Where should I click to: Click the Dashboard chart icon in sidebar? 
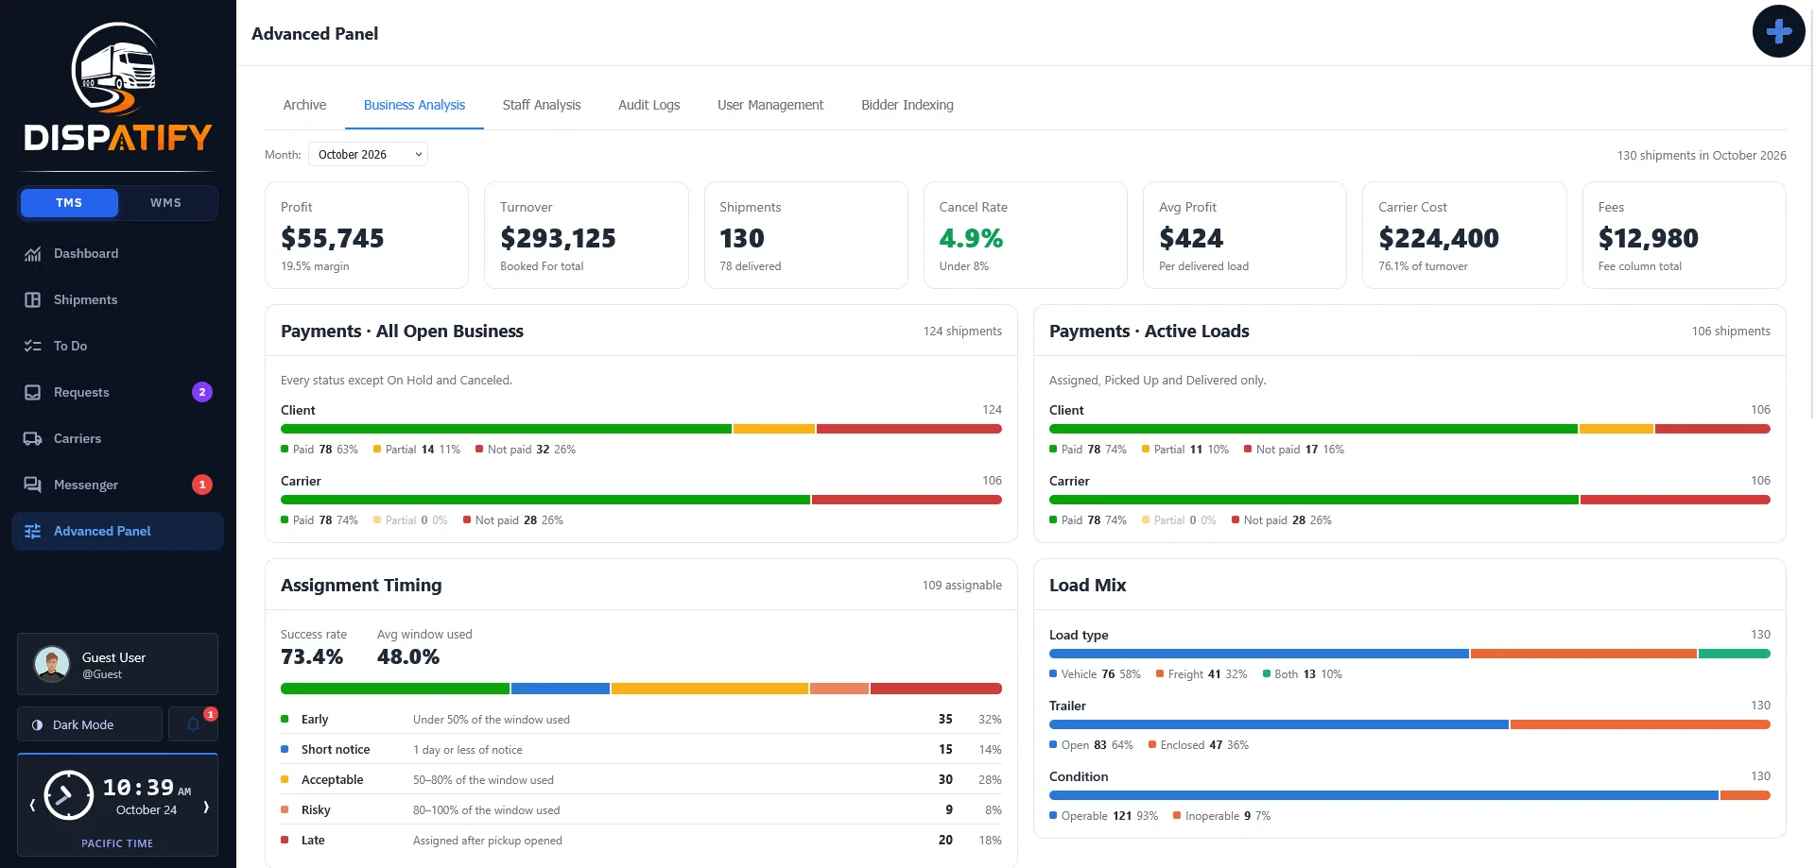tap(33, 254)
